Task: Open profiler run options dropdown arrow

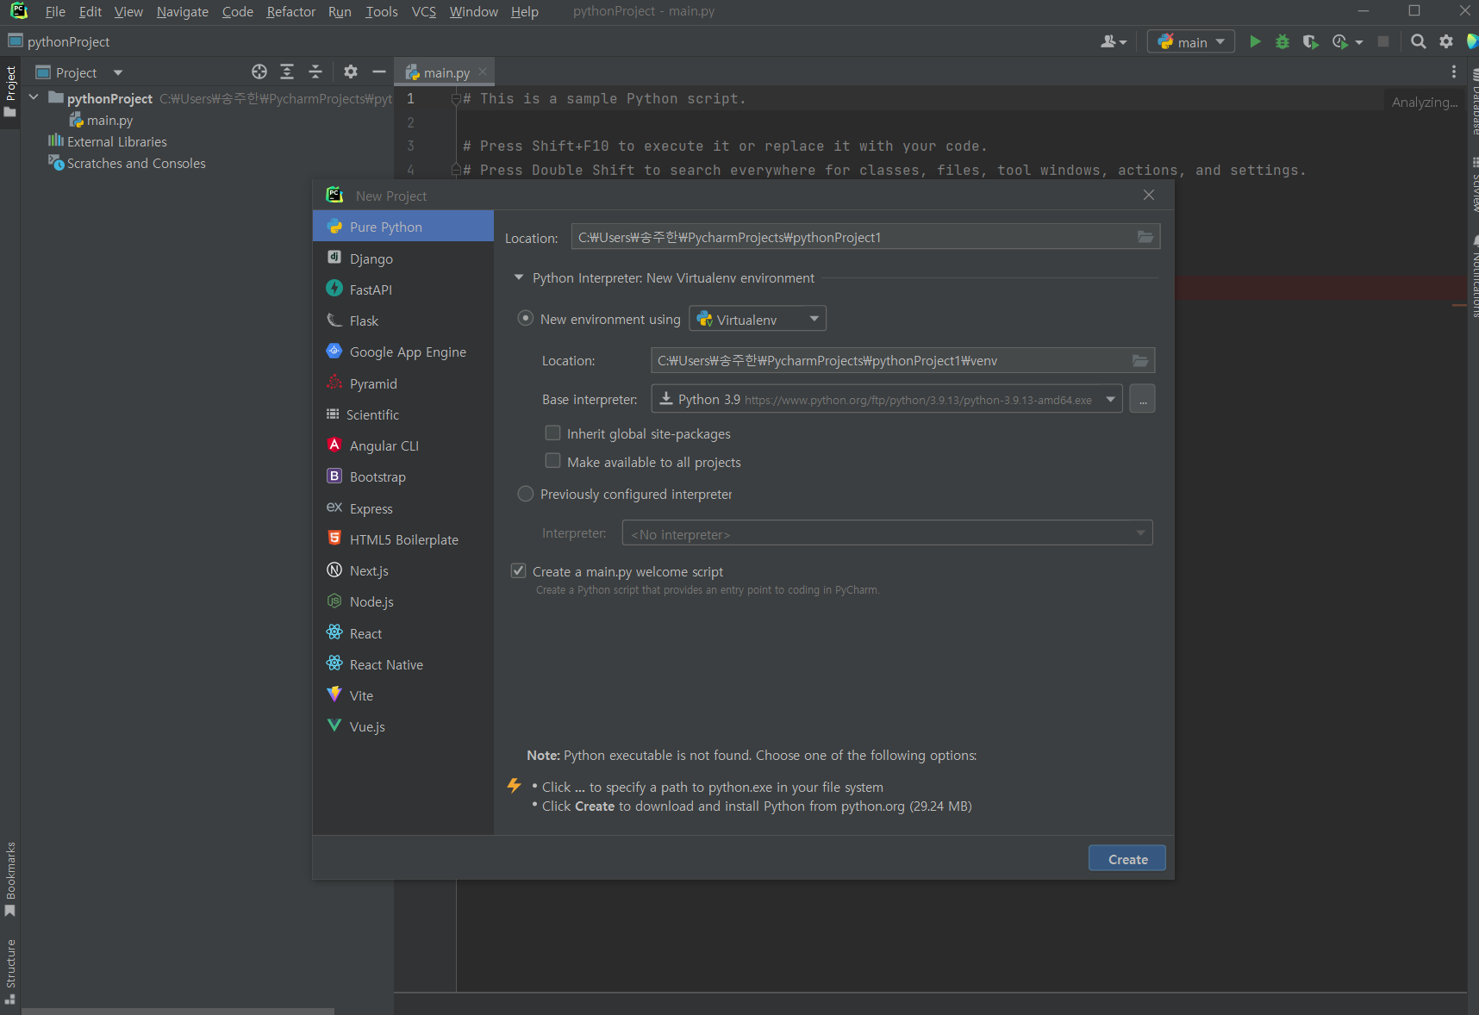Action: click(x=1359, y=41)
